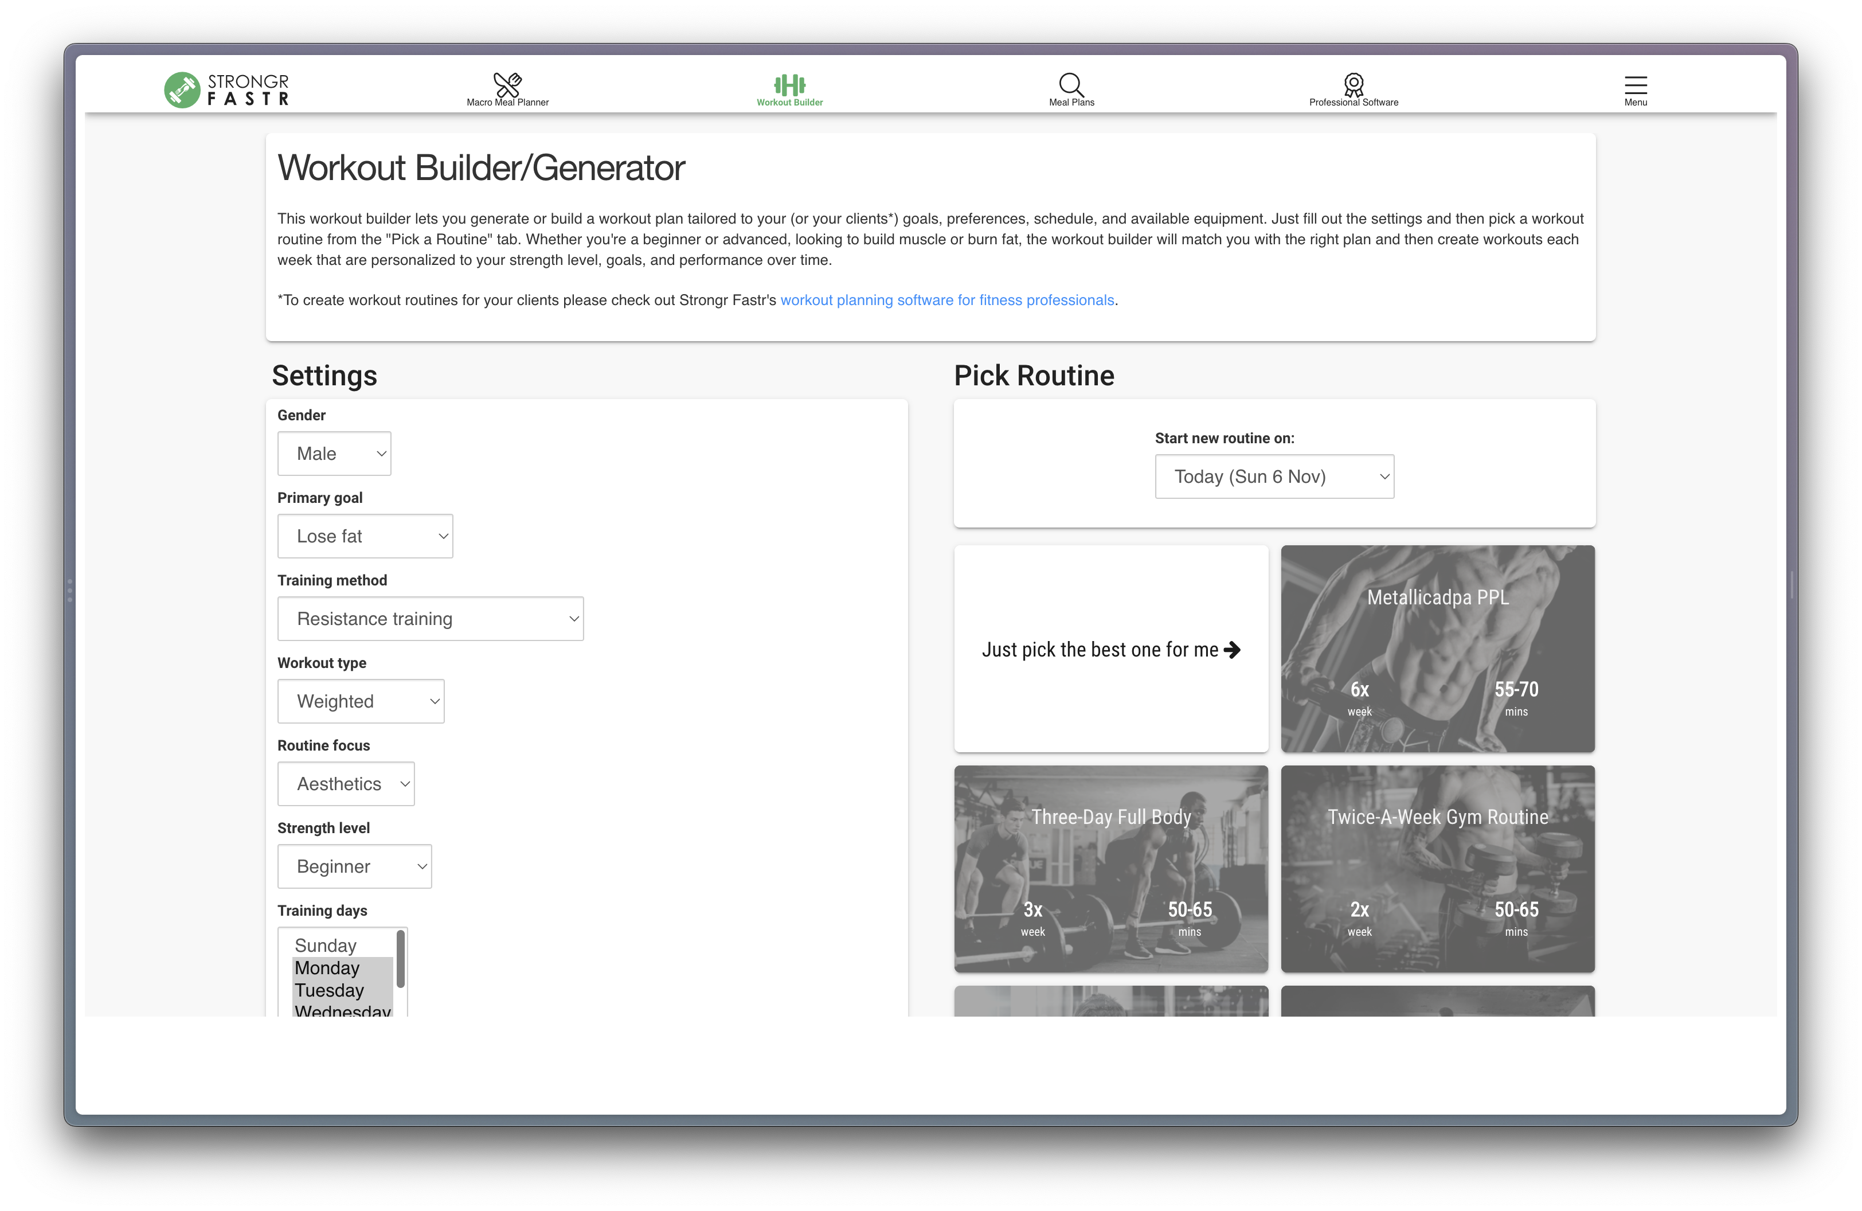This screenshot has height=1211, width=1862.
Task: Click the Strongr Fastr dumbbell logo
Action: 182,89
